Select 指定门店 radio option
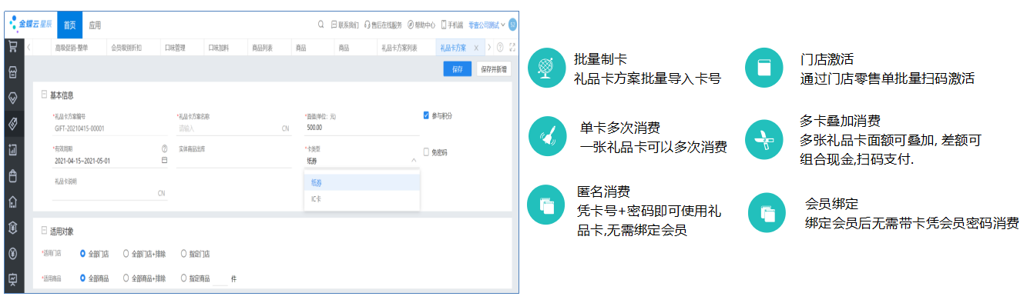 click(x=183, y=253)
